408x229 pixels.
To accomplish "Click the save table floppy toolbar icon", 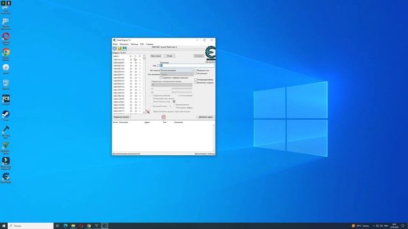I will [x=125, y=48].
